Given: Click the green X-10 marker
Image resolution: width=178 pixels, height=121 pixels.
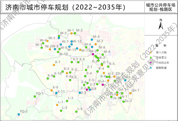Looking at the screenshot, I should 54,76.
